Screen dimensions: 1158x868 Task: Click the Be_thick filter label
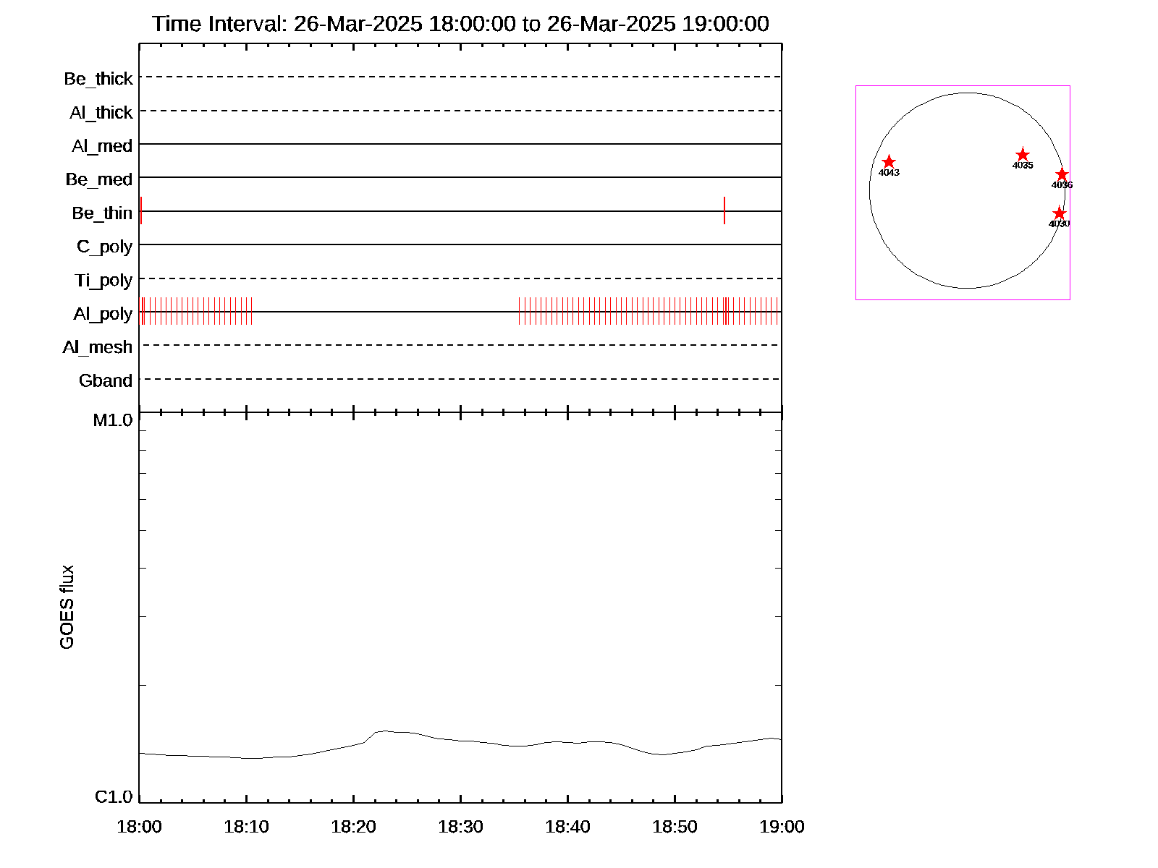coord(98,79)
